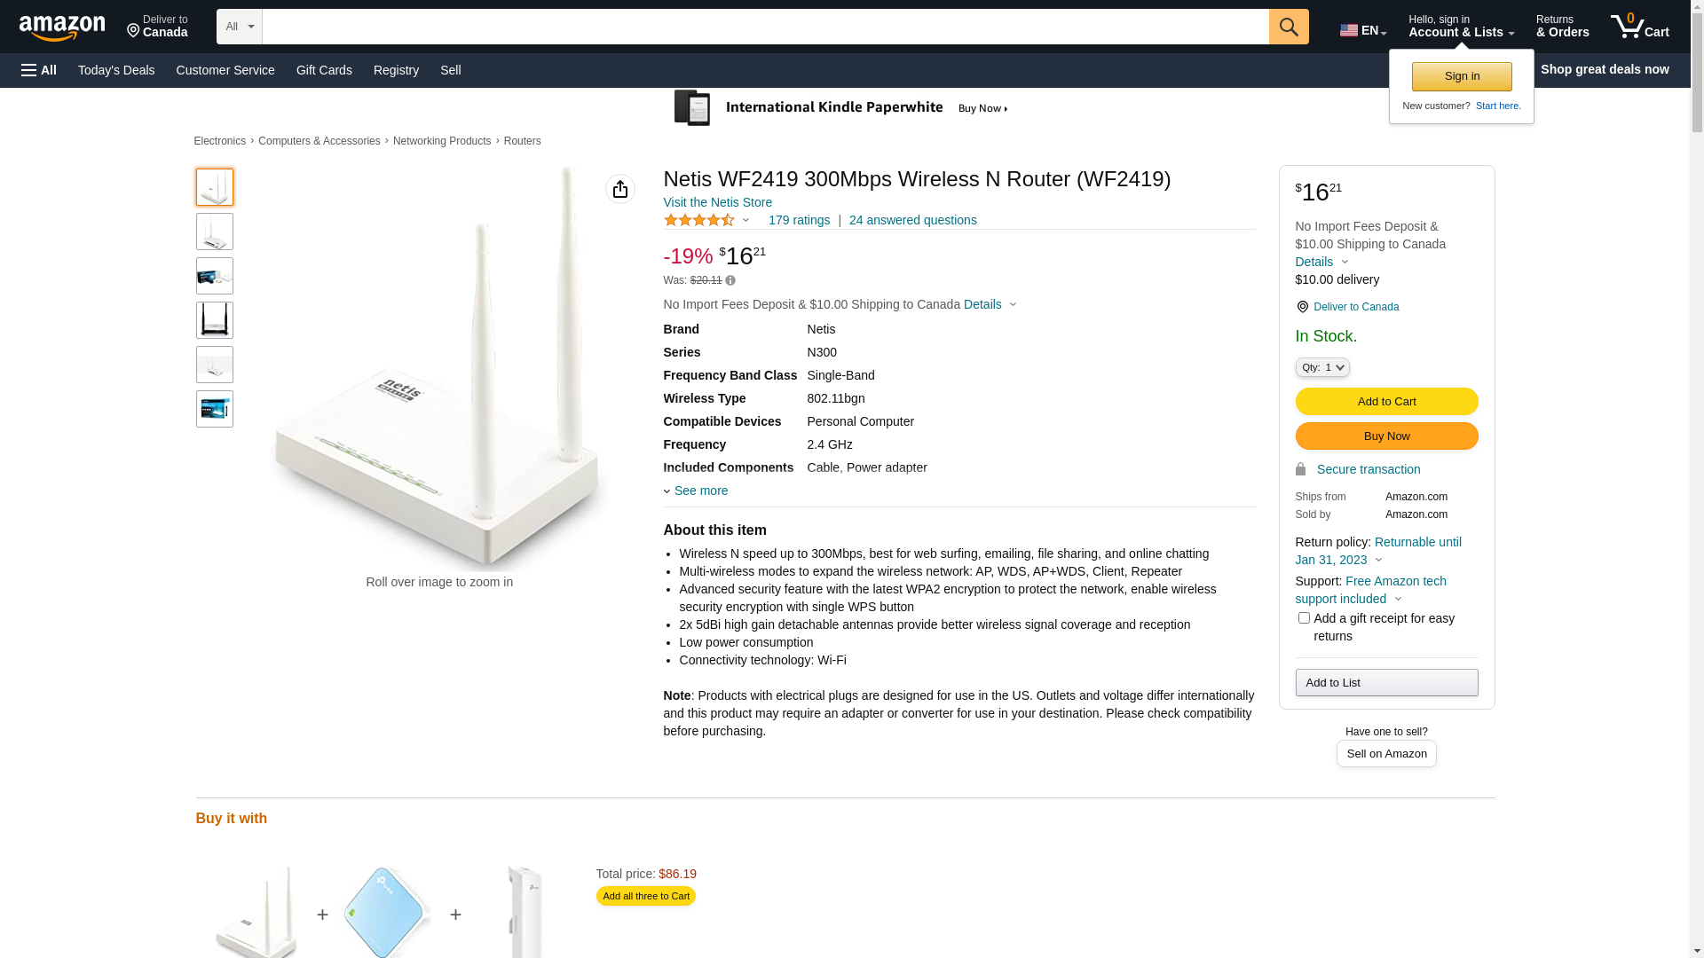The image size is (1704, 958).
Task: Select the router back-ports thumbnail
Action: [x=215, y=320]
